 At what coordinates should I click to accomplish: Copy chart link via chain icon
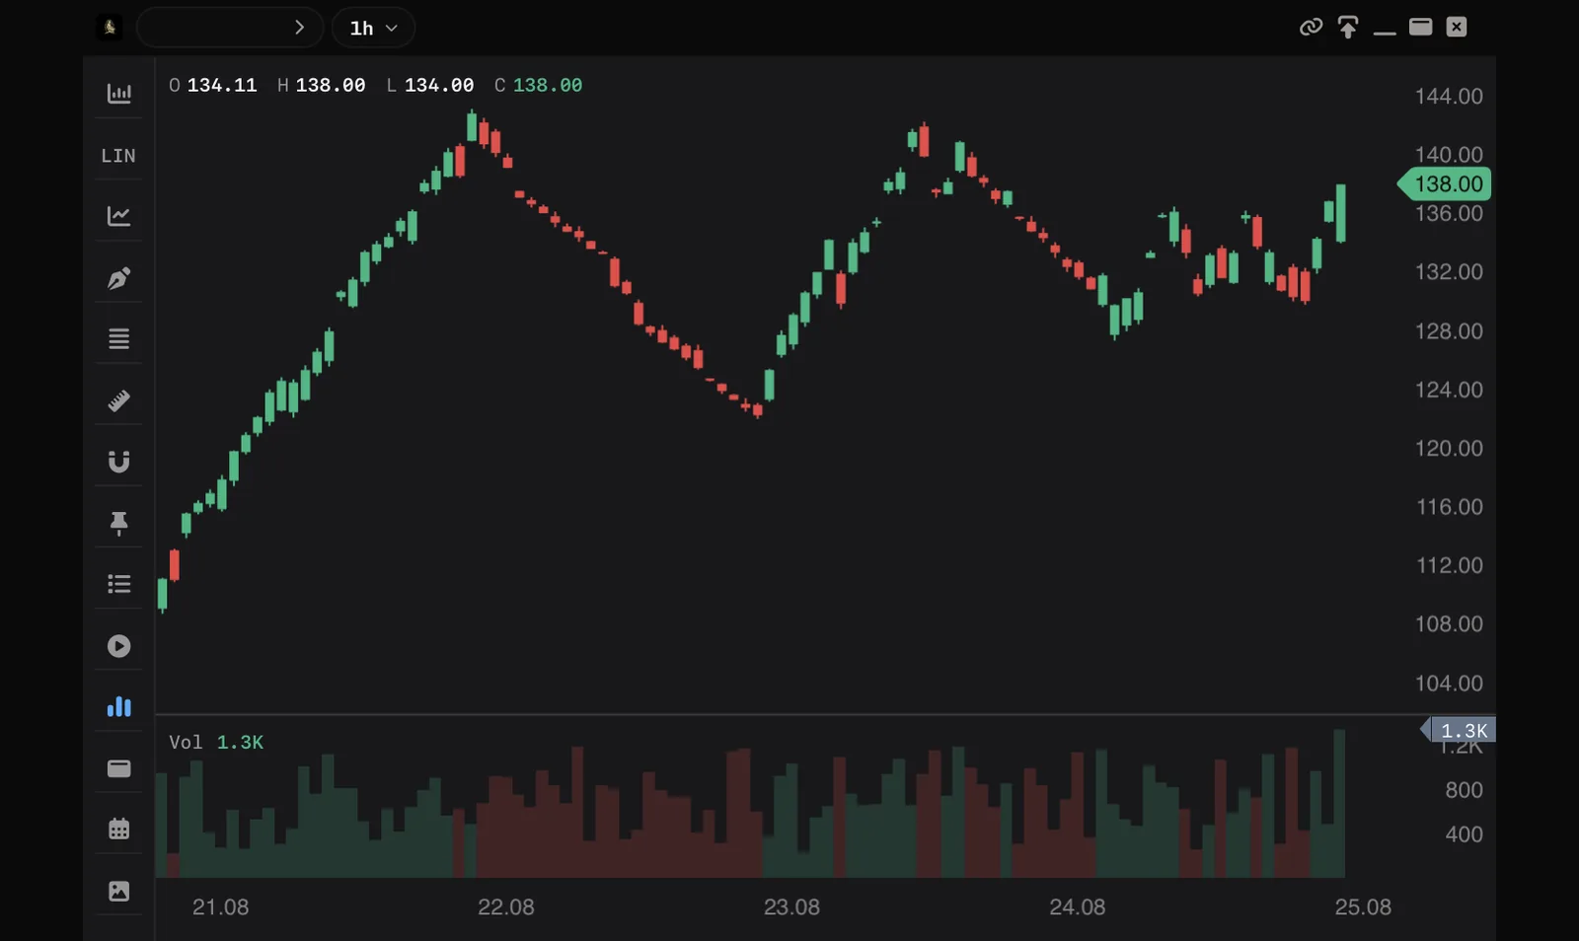click(x=1311, y=28)
